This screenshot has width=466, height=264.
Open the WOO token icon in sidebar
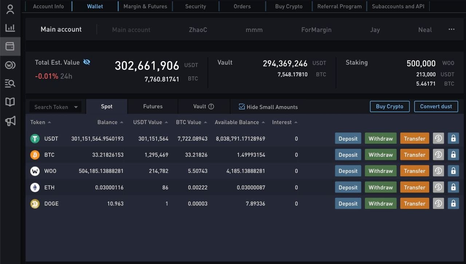pyautogui.click(x=10, y=65)
